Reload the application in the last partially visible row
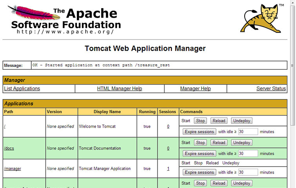Viewport: 296px width, 188px height. 219,183
